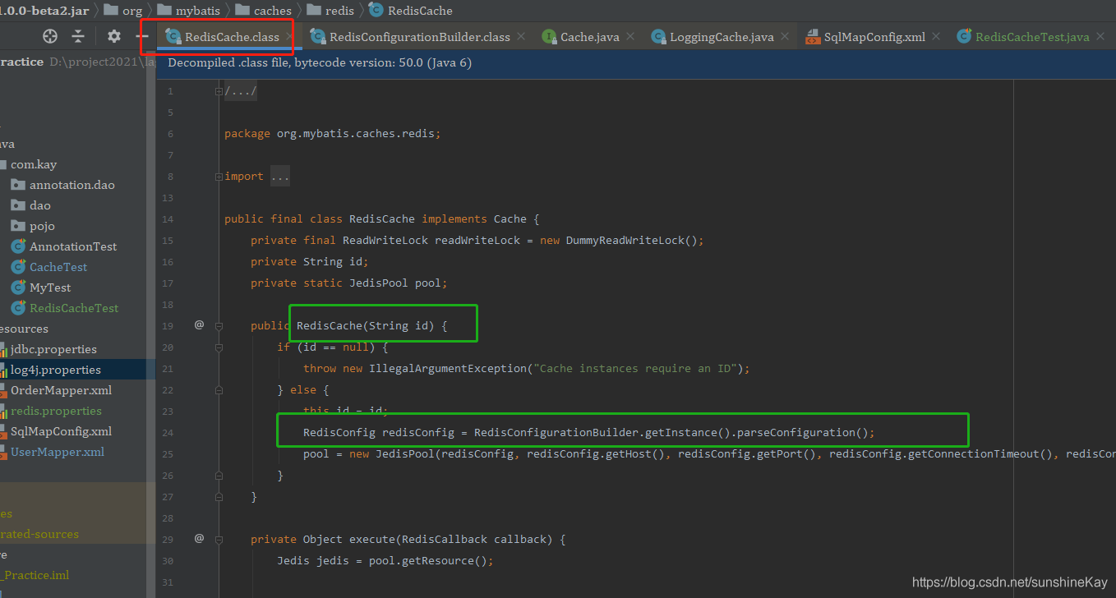Click the LoggingCache.java tab class icon
1116x598 pixels.
[658, 37]
